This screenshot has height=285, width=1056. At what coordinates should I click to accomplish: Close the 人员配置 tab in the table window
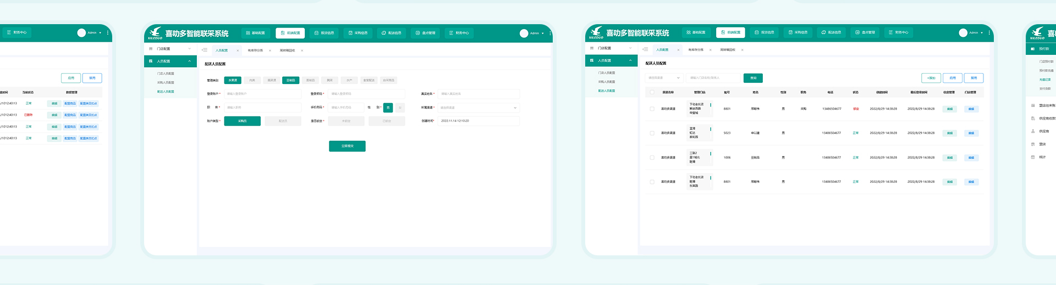(678, 50)
